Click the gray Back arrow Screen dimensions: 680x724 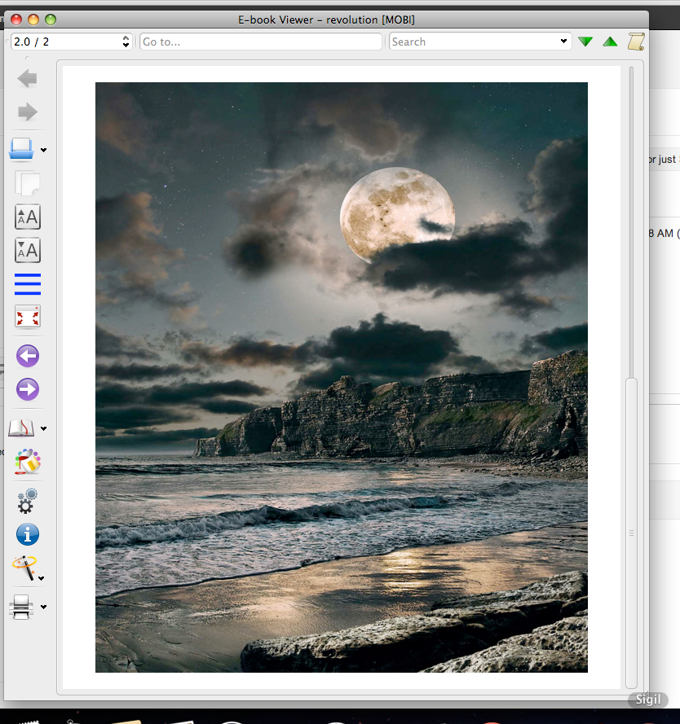[x=27, y=78]
